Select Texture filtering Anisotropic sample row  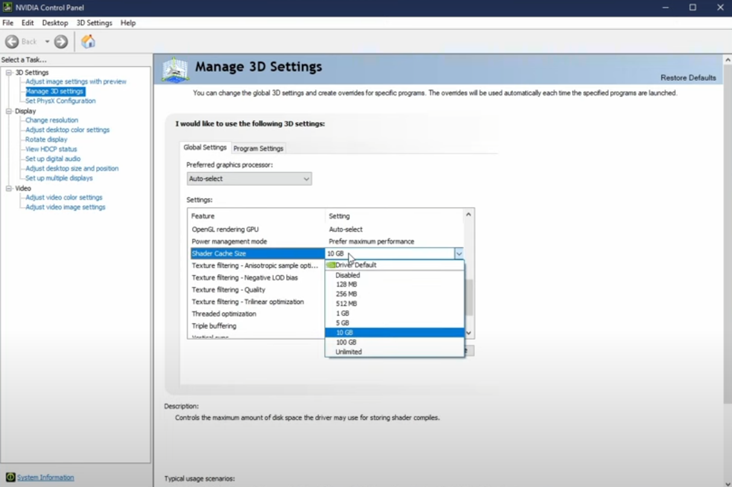(257, 266)
